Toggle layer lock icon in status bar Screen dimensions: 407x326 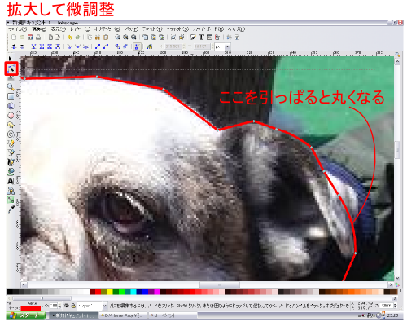72,306
